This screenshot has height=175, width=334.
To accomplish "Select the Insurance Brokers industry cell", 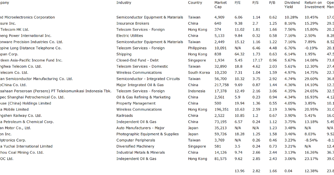I will [133, 23].
